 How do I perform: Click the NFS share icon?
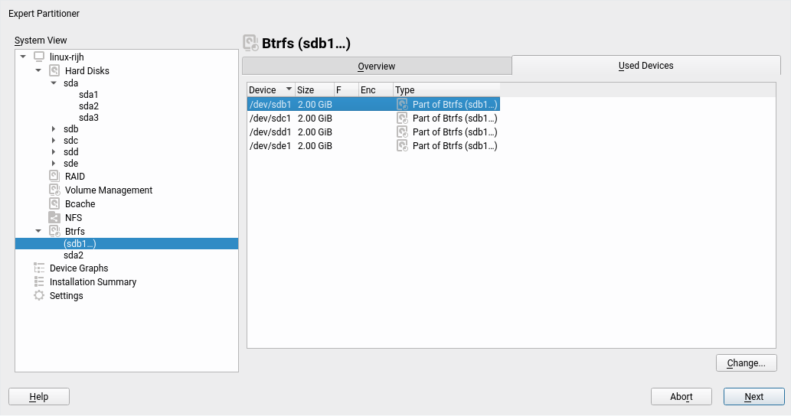(x=54, y=218)
